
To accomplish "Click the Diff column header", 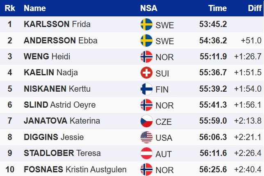I will pos(255,8).
